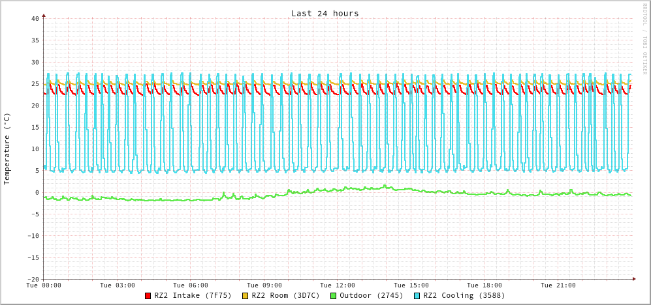Select the 'Outdoor (2745)' legend label
This screenshot has width=651, height=305.
[371, 296]
